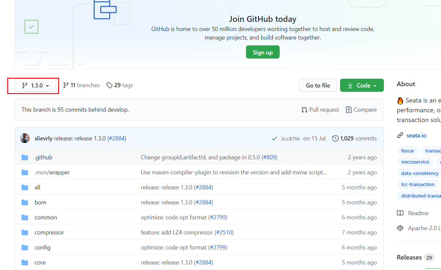Viewport: 441px width, 270px height.
Task: Click the on 15 Jul commit date
Action: click(x=314, y=138)
